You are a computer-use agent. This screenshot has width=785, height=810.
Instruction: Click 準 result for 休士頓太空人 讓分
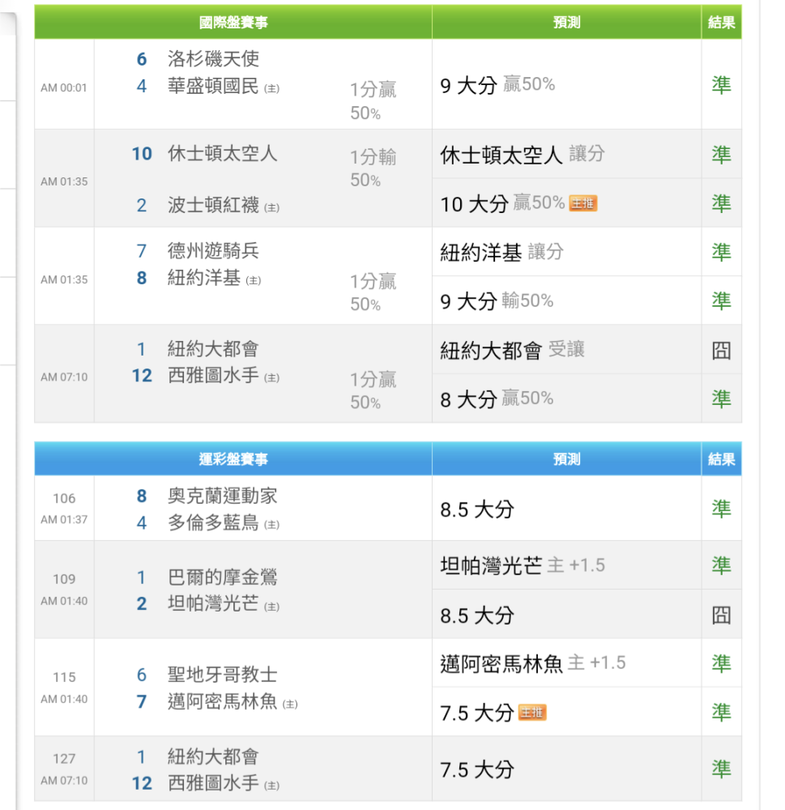pyautogui.click(x=722, y=155)
